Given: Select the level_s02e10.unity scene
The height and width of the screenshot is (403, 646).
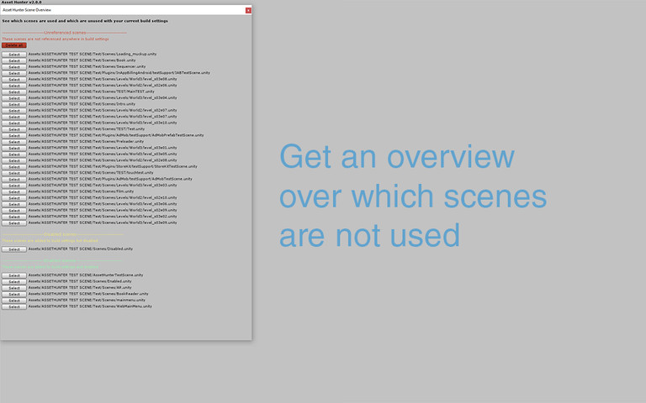Looking at the screenshot, I should click(x=14, y=198).
